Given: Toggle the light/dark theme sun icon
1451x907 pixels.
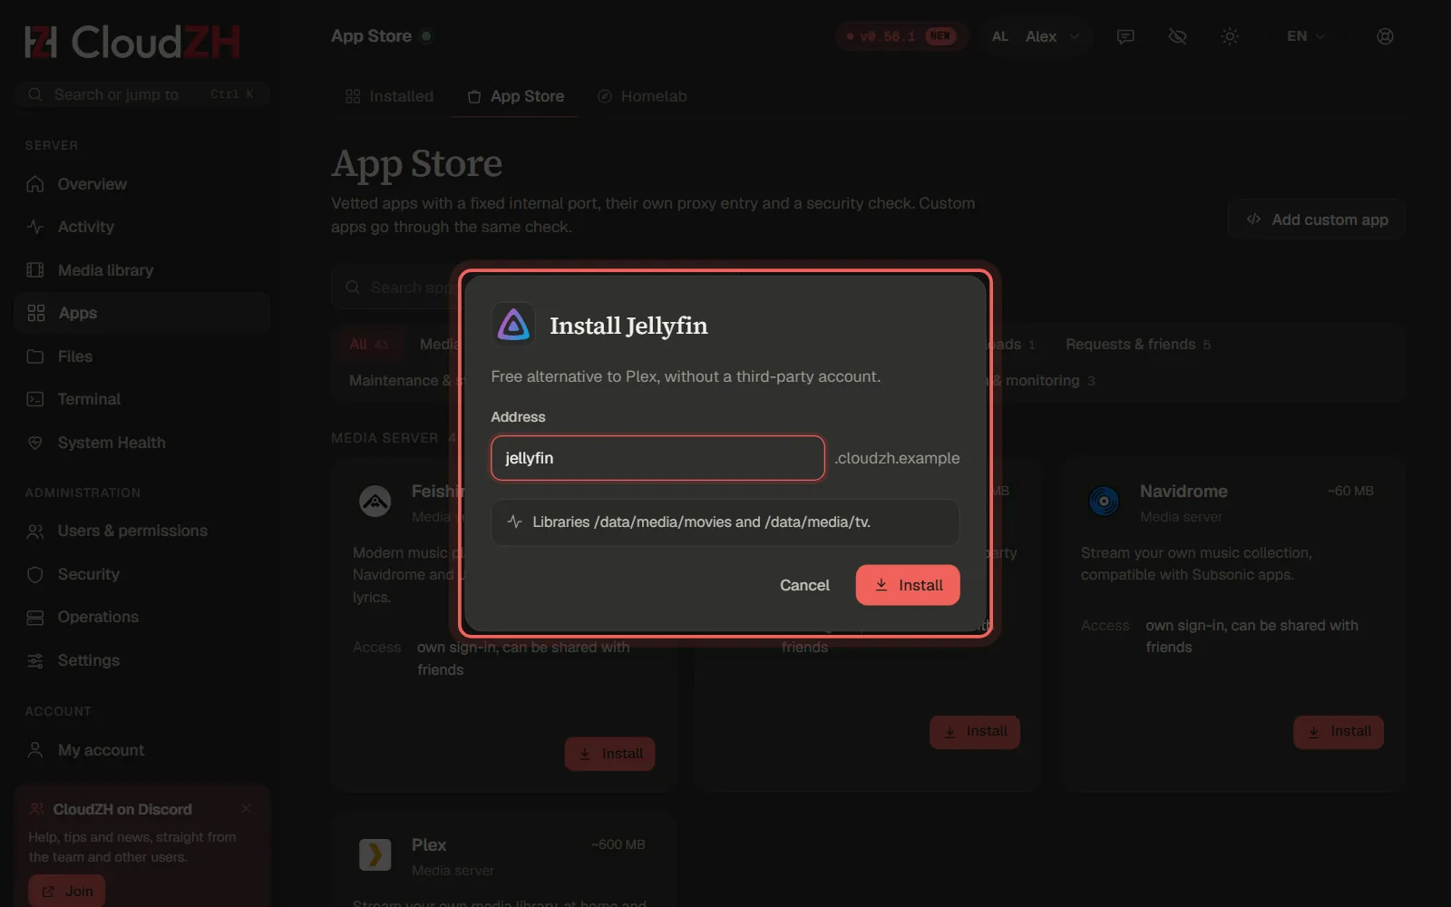Looking at the screenshot, I should coord(1230,36).
